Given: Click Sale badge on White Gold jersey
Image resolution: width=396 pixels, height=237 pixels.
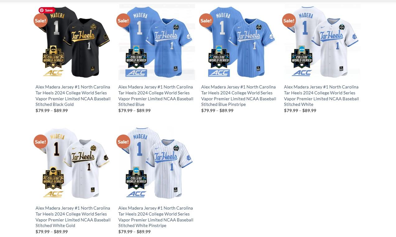Looking at the screenshot, I should (40, 142).
